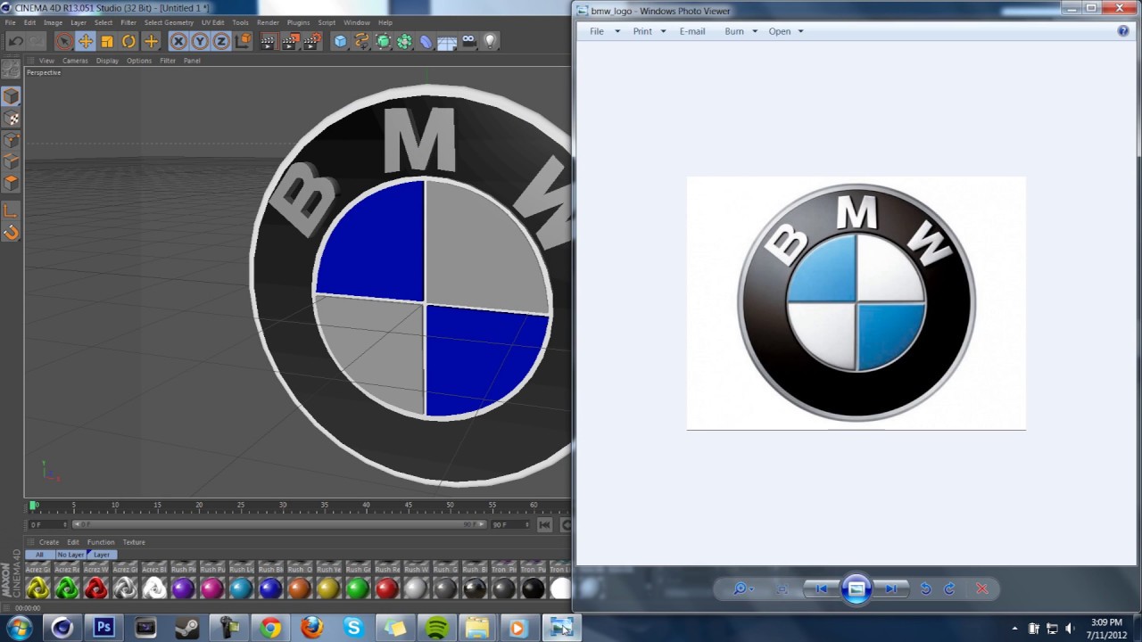1142x642 pixels.
Task: Add a camera object icon
Action: pyautogui.click(x=468, y=41)
